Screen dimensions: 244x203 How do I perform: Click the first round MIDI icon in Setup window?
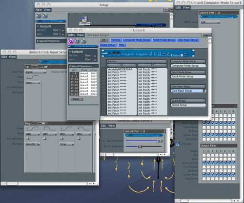tap(39, 16)
